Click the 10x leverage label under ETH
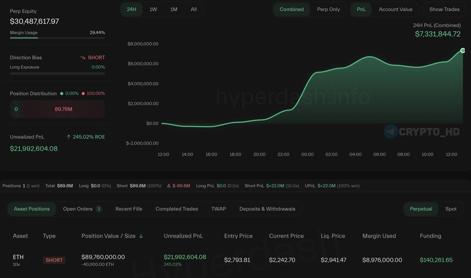471x278 pixels. pos(17,264)
